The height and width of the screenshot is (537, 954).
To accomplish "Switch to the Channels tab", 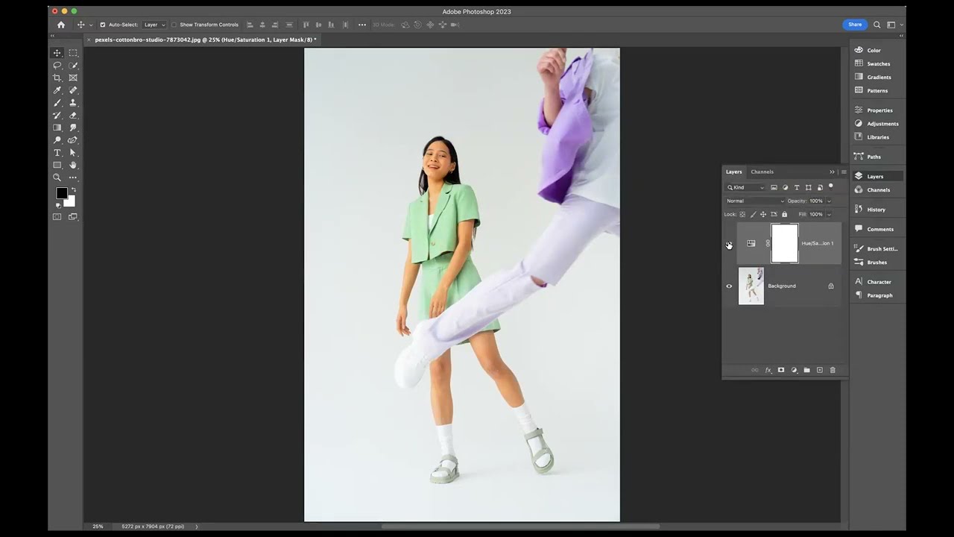I will [762, 172].
